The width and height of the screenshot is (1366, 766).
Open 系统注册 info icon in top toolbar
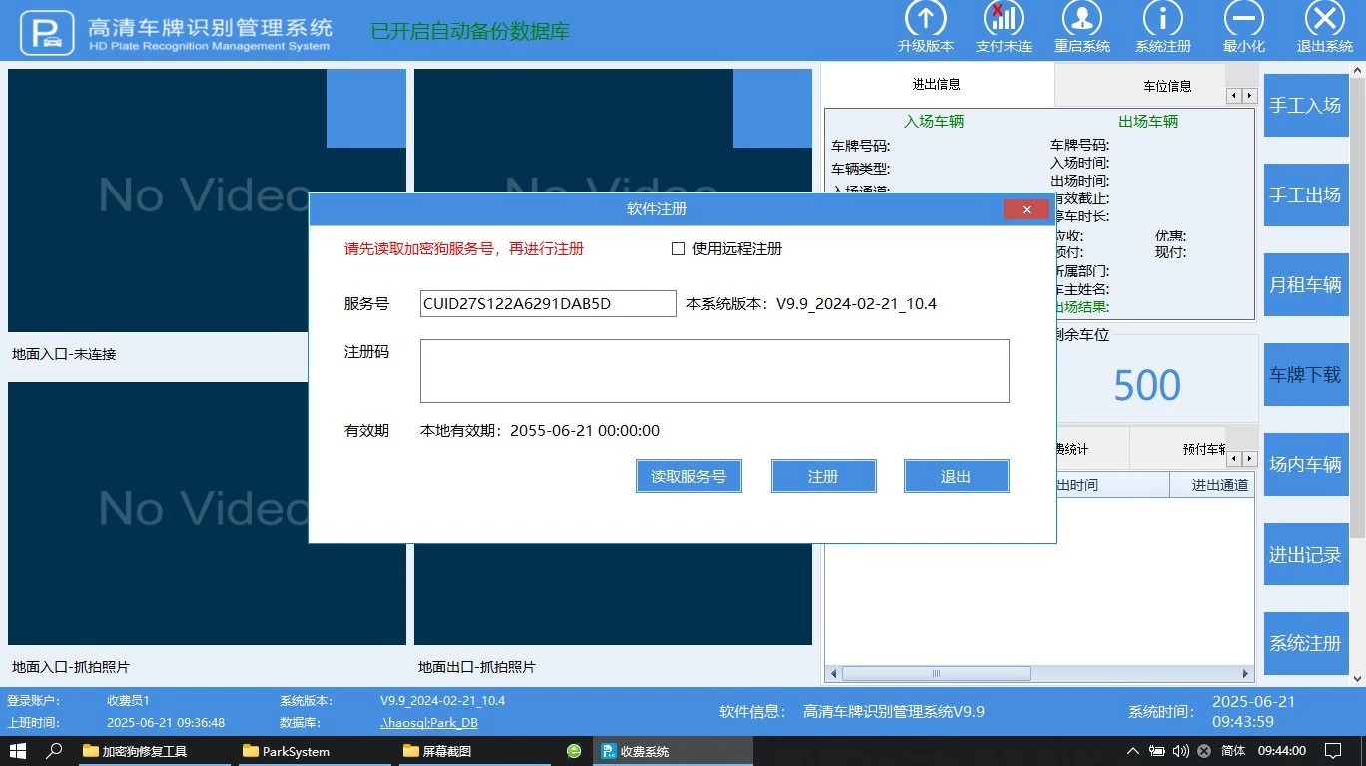1163,18
